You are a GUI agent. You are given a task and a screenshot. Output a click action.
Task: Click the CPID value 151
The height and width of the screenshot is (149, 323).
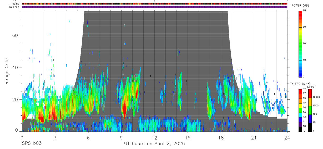pos(154,1)
